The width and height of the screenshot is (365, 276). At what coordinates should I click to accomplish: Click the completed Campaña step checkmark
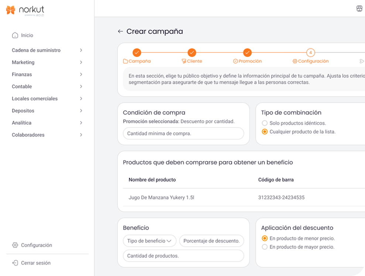[x=137, y=52]
